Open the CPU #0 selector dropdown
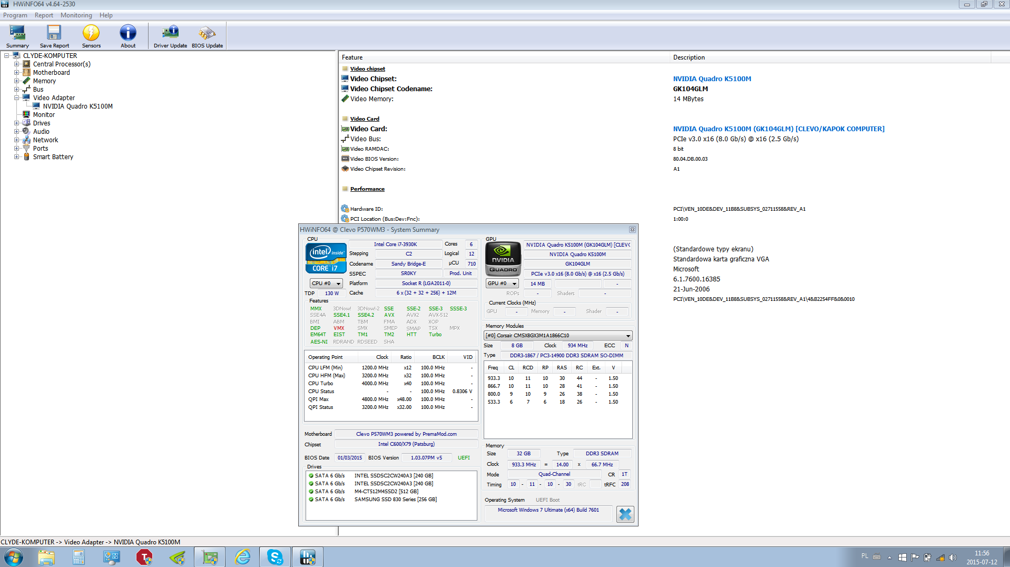Viewport: 1010px width, 567px height. pos(326,283)
